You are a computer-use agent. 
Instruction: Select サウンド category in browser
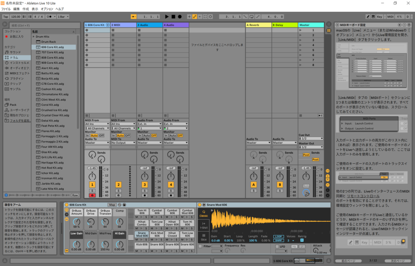pyautogui.click(x=17, y=52)
